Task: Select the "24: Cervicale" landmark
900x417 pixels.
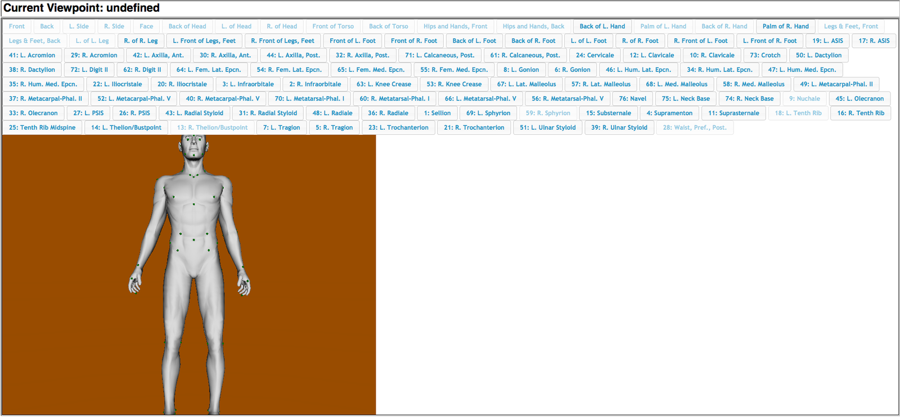Action: 595,56
